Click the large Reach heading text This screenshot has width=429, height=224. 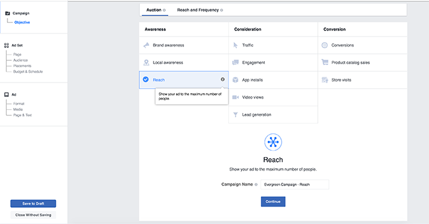(x=273, y=160)
